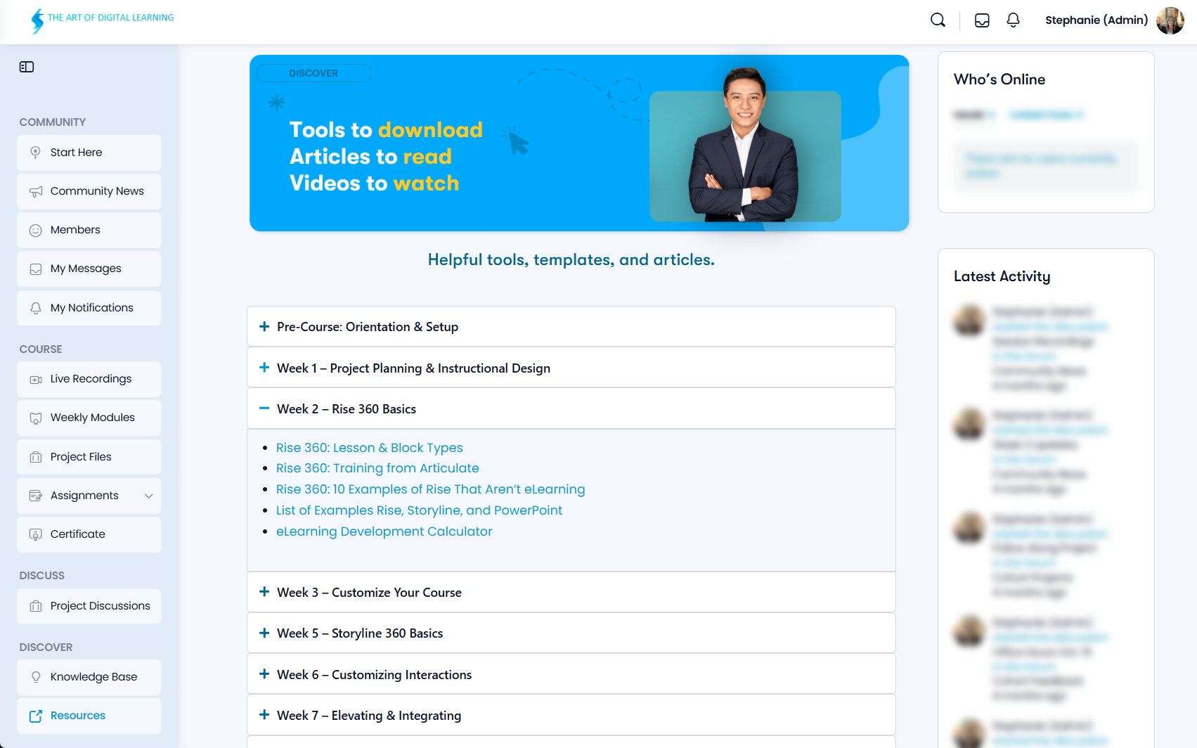Click the Live Recordings camera icon
1197x748 pixels.
36,380
